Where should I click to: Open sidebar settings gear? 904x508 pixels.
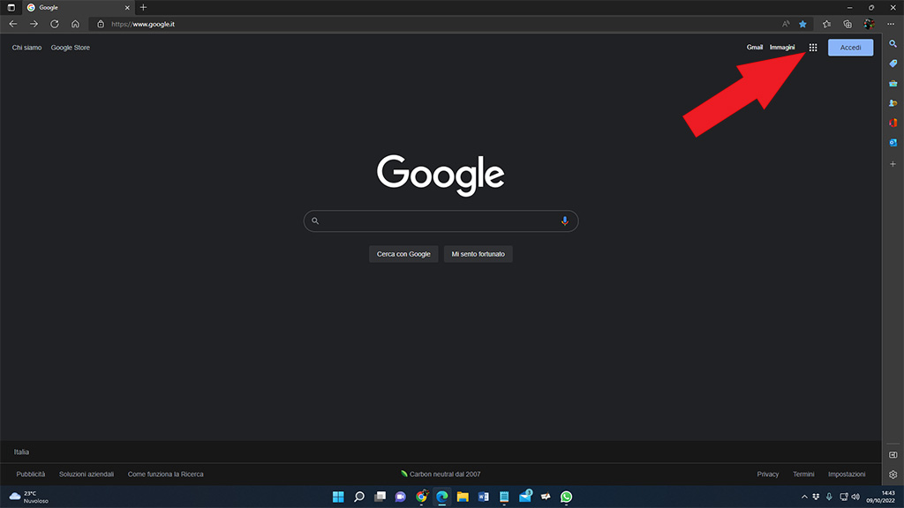click(x=893, y=474)
